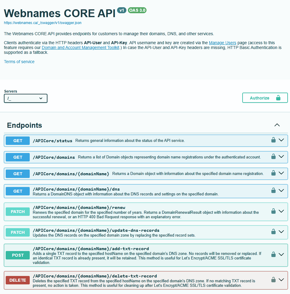This screenshot has width=290, height=294.
Task: Open the Manage Users page link
Action: pyautogui.click(x=222, y=43)
